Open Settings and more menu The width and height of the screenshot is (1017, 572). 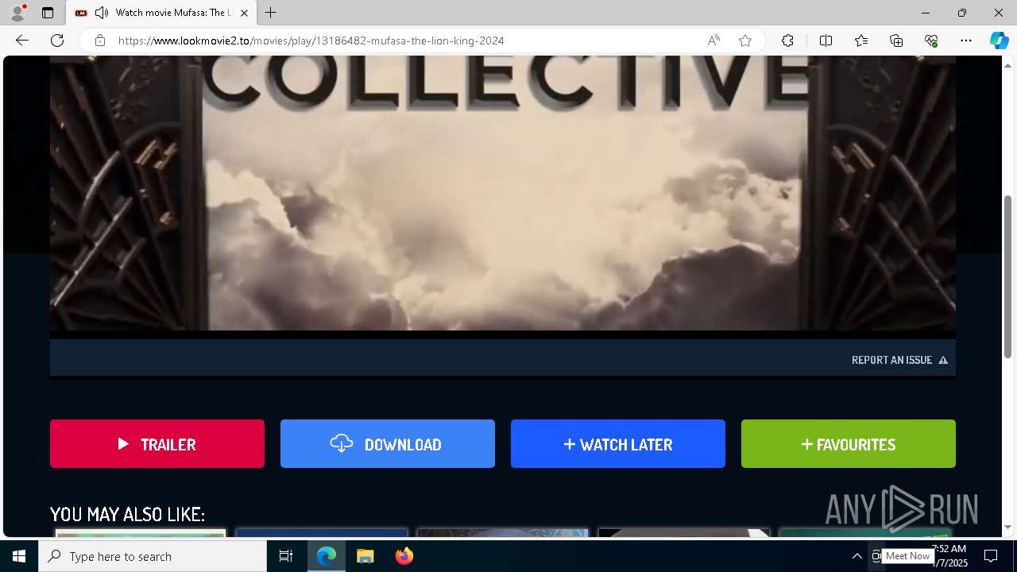pos(966,41)
